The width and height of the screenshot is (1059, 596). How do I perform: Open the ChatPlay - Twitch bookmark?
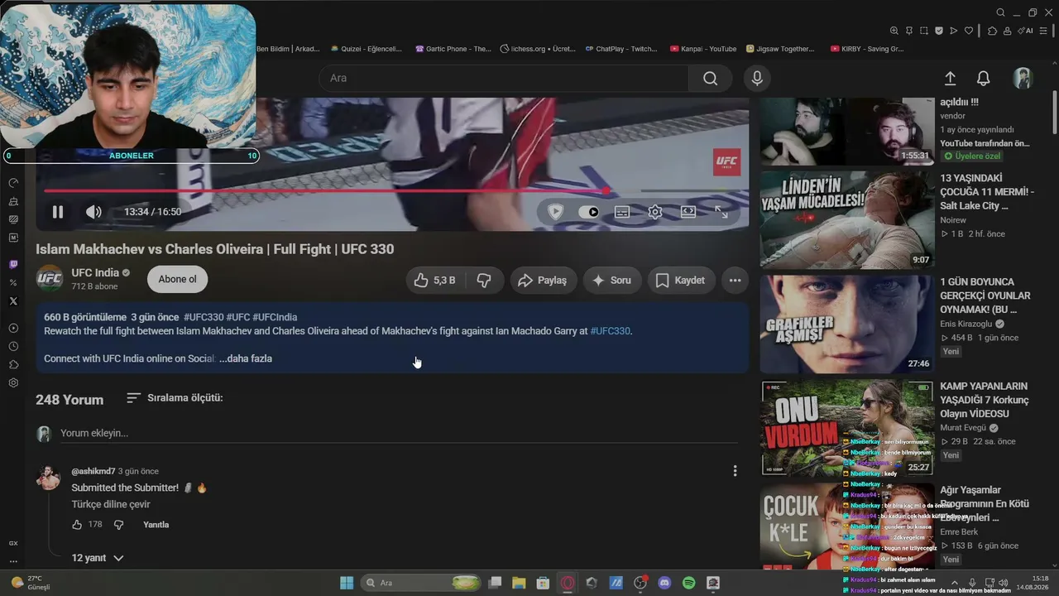(x=621, y=49)
